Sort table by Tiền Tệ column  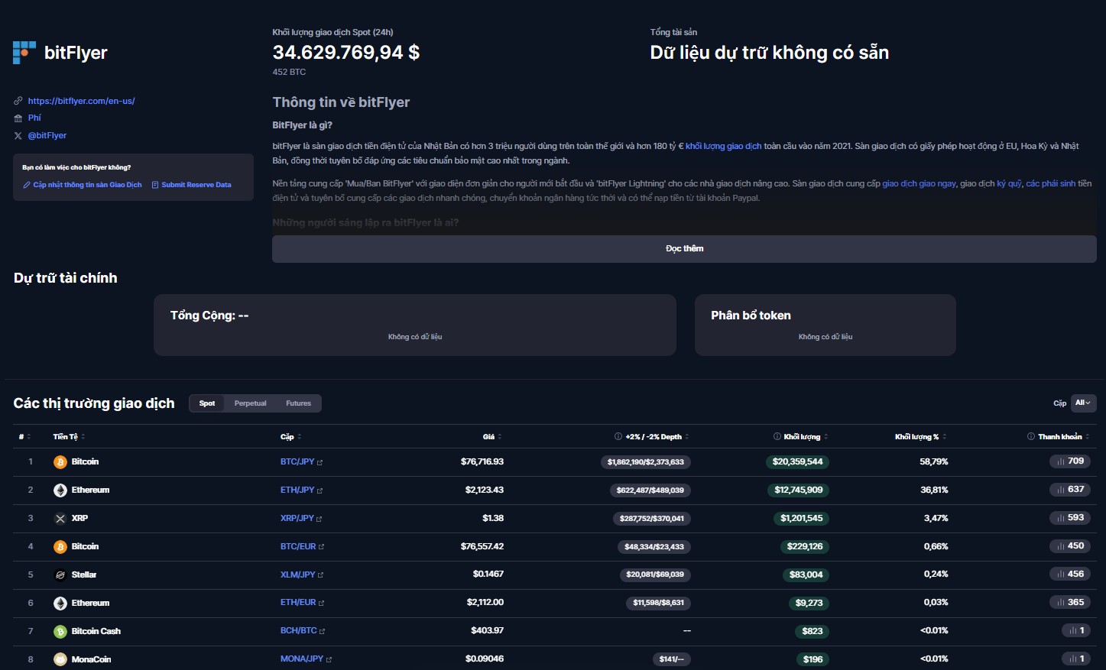tap(69, 437)
